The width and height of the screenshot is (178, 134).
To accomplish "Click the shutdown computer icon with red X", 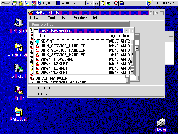I will [x=34, y=3].
